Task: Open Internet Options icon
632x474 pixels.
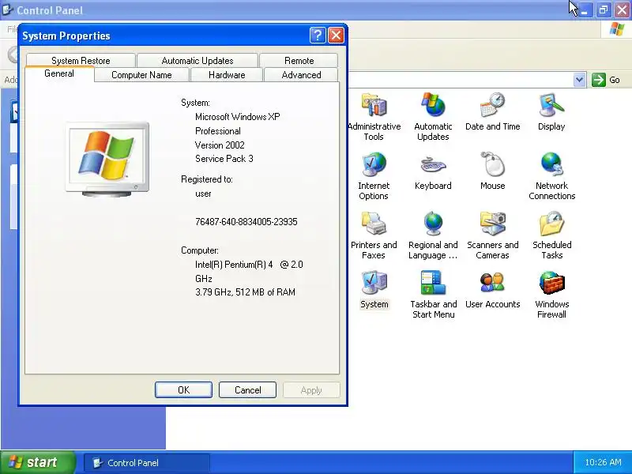Action: click(x=374, y=175)
